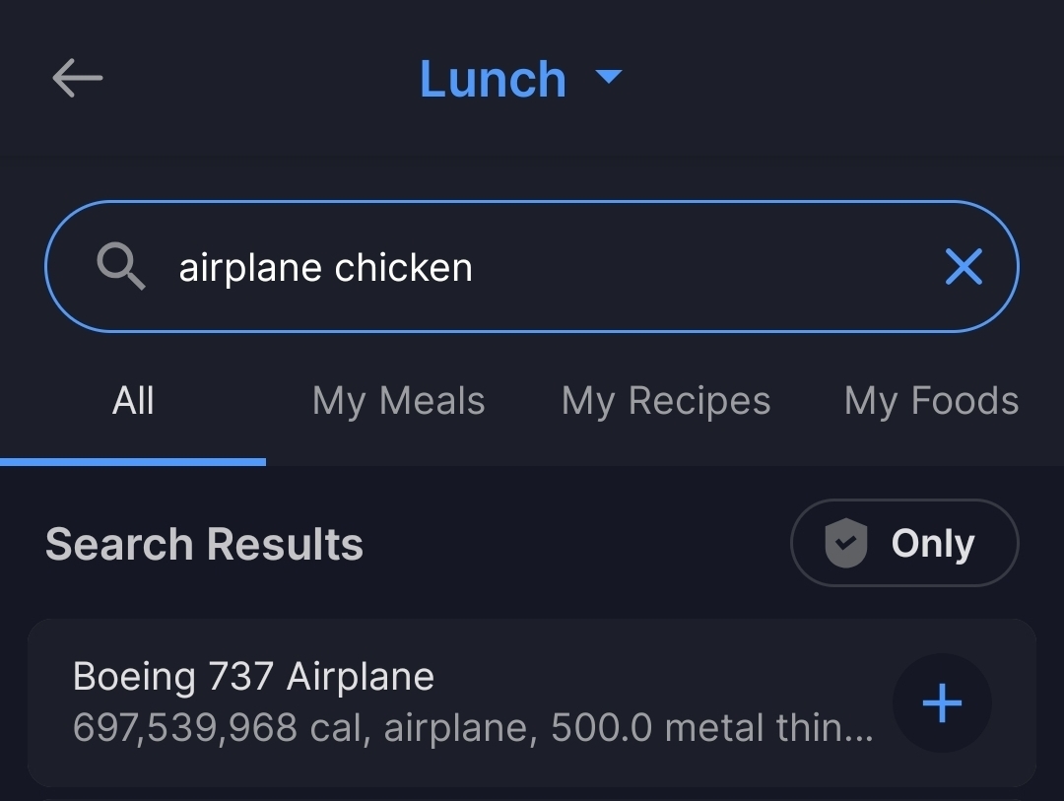Switch to the My Meals tab
Viewport: 1064px width, 801px height.
pos(398,401)
